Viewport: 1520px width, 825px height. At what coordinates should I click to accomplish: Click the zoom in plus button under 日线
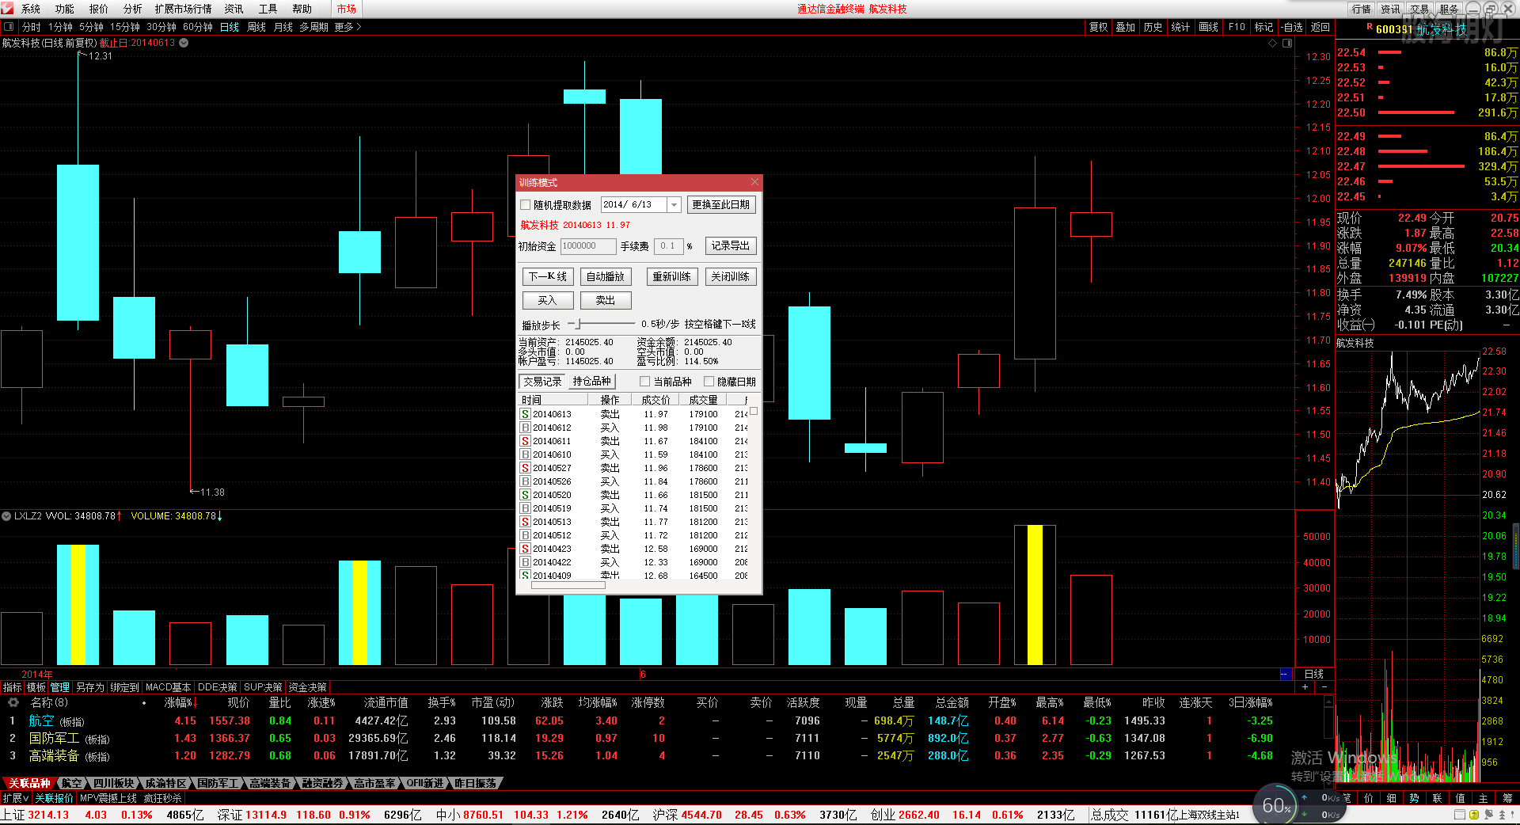pyautogui.click(x=1305, y=686)
